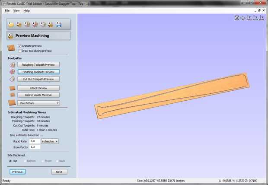Click the Reset Preview button
The width and height of the screenshot is (268, 185).
point(38,88)
